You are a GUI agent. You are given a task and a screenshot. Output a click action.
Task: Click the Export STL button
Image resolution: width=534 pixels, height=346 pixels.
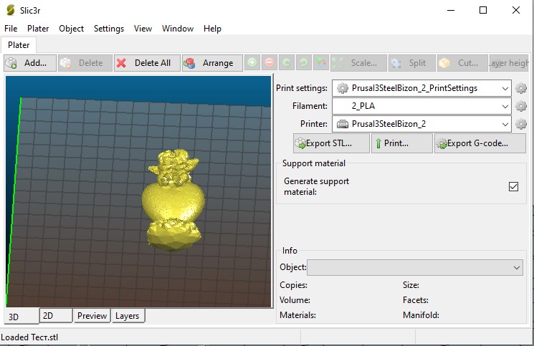pos(331,143)
